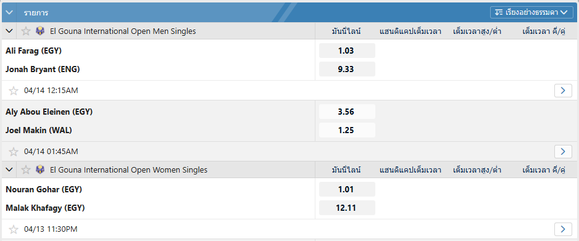Screen dimensions: 579x241
Task: Star the 04/14 01:45AM match
Action: click(14, 152)
